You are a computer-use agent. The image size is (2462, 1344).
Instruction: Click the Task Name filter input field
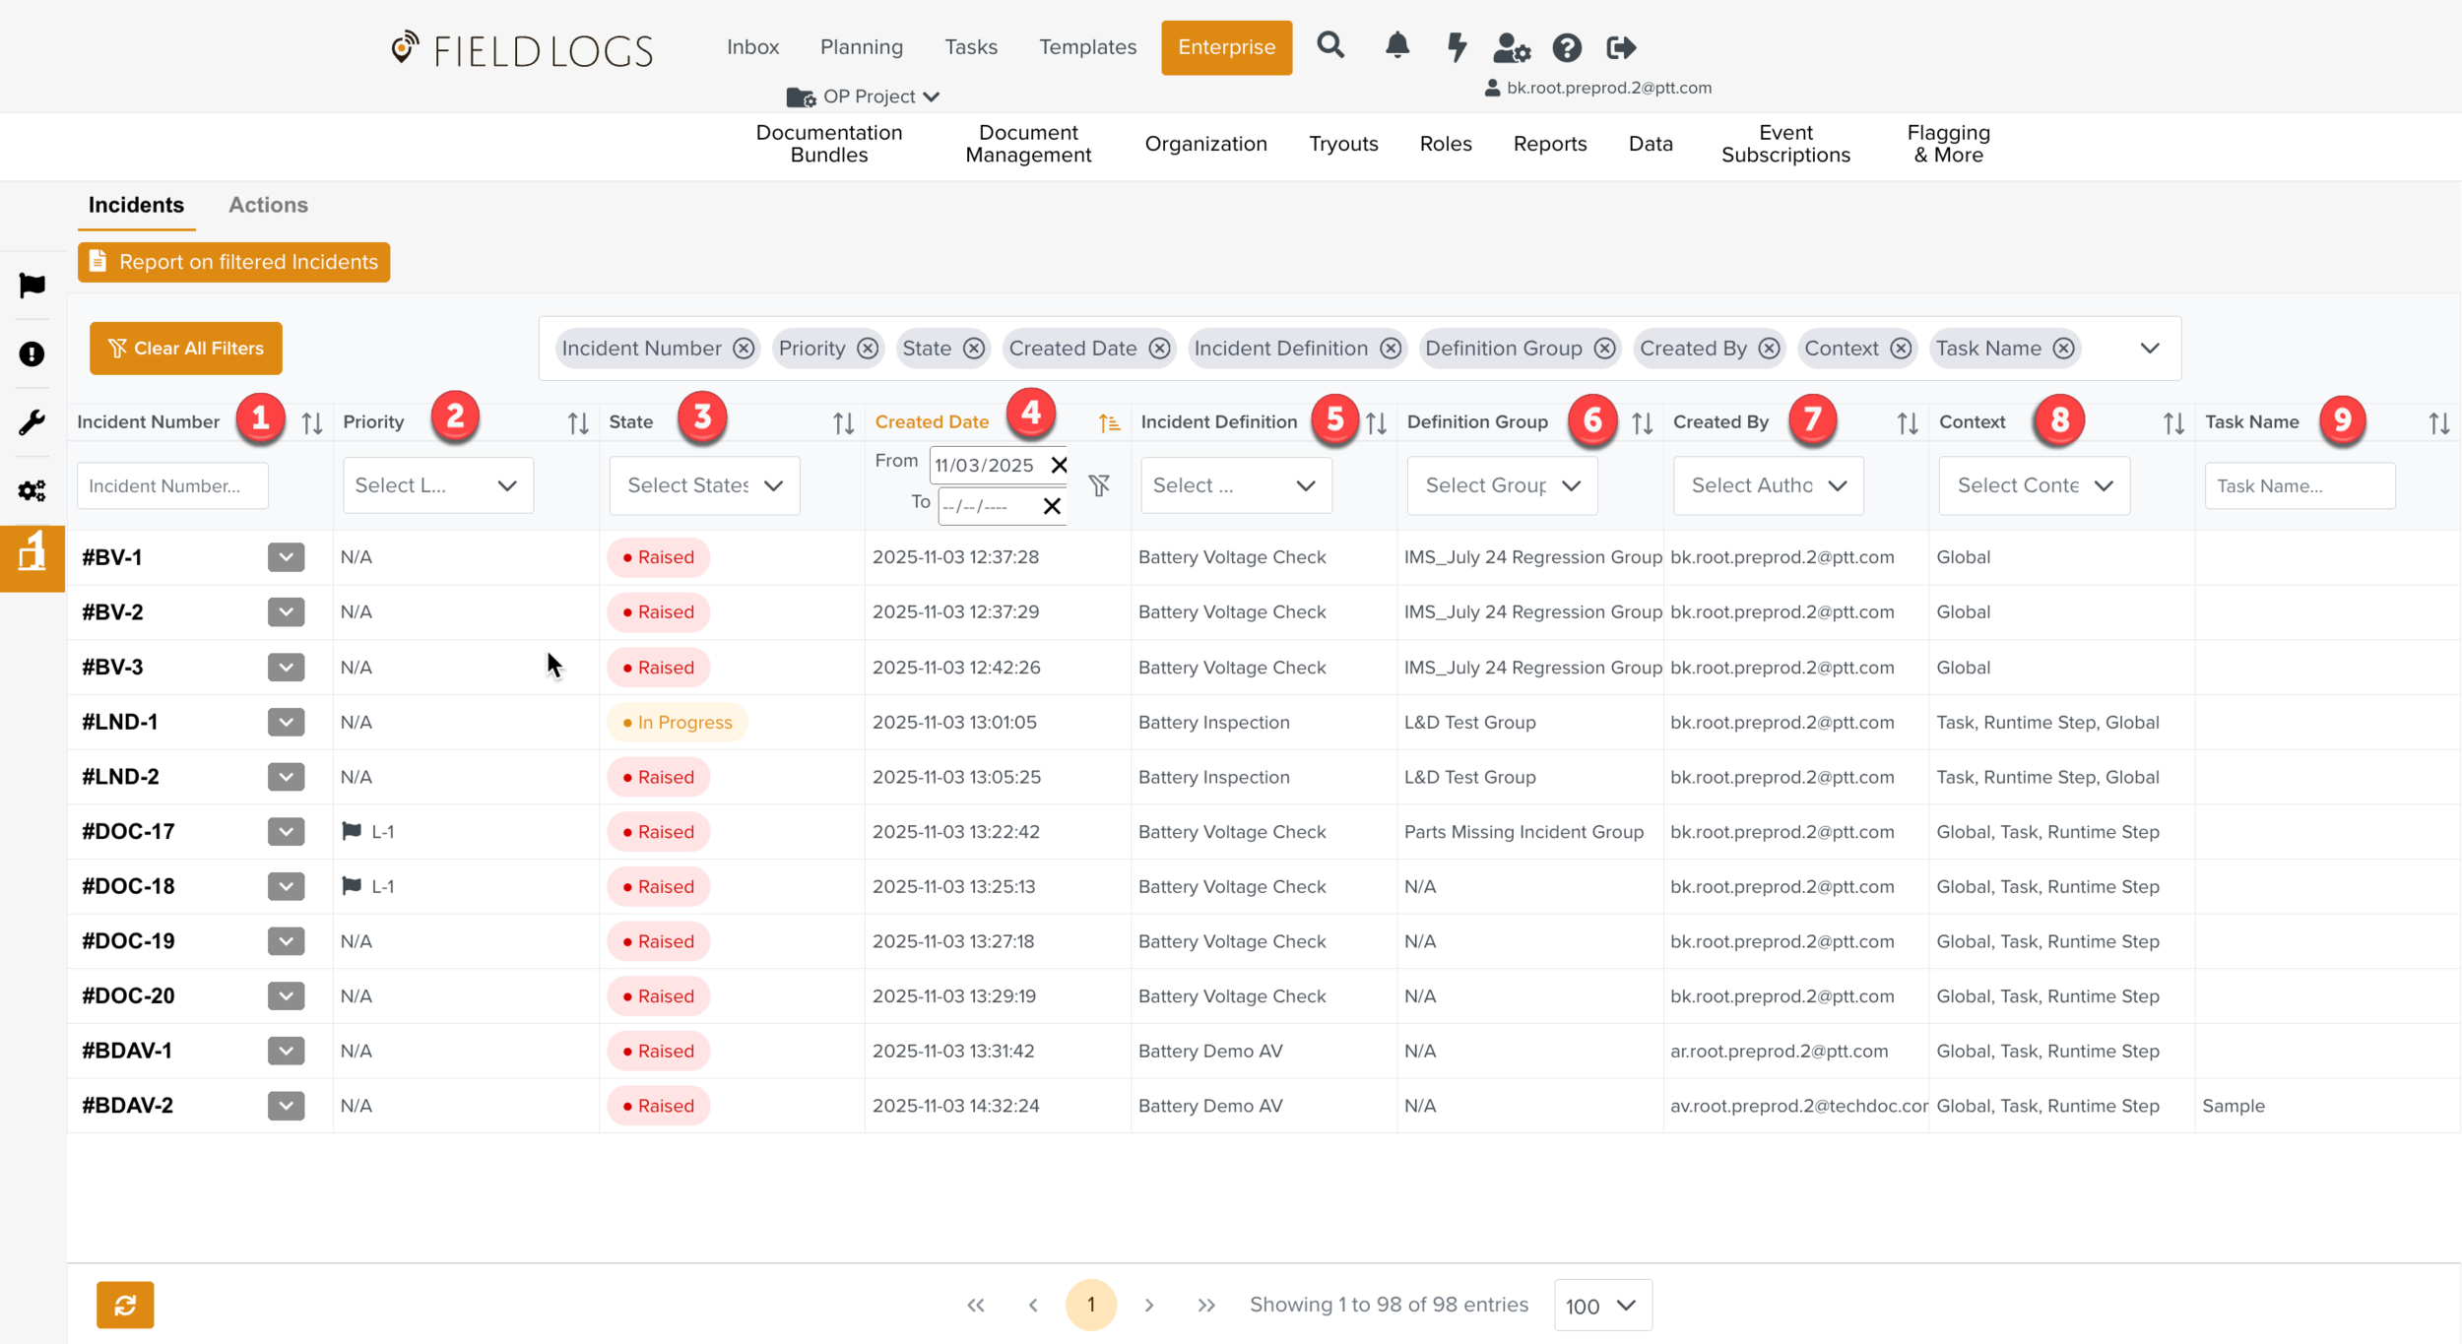[x=2299, y=485]
